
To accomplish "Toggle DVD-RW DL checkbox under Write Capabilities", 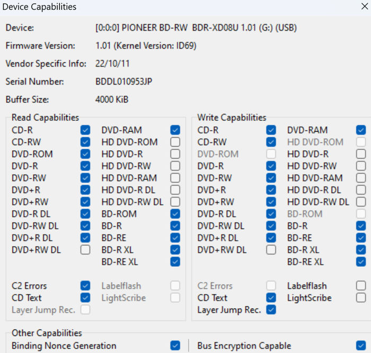I will pos(271,226).
